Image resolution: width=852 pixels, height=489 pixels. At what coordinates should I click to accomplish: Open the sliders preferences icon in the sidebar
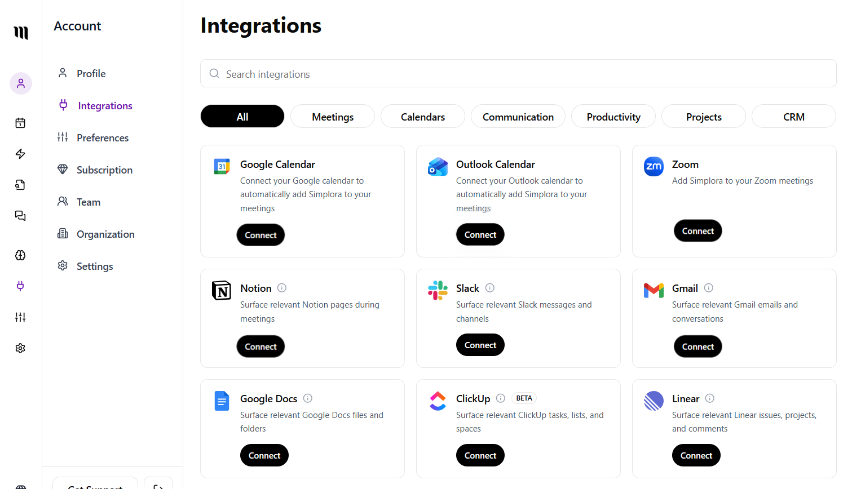[x=20, y=317]
